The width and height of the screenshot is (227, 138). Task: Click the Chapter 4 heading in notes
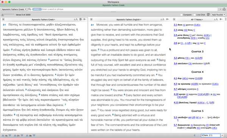pos(197,72)
